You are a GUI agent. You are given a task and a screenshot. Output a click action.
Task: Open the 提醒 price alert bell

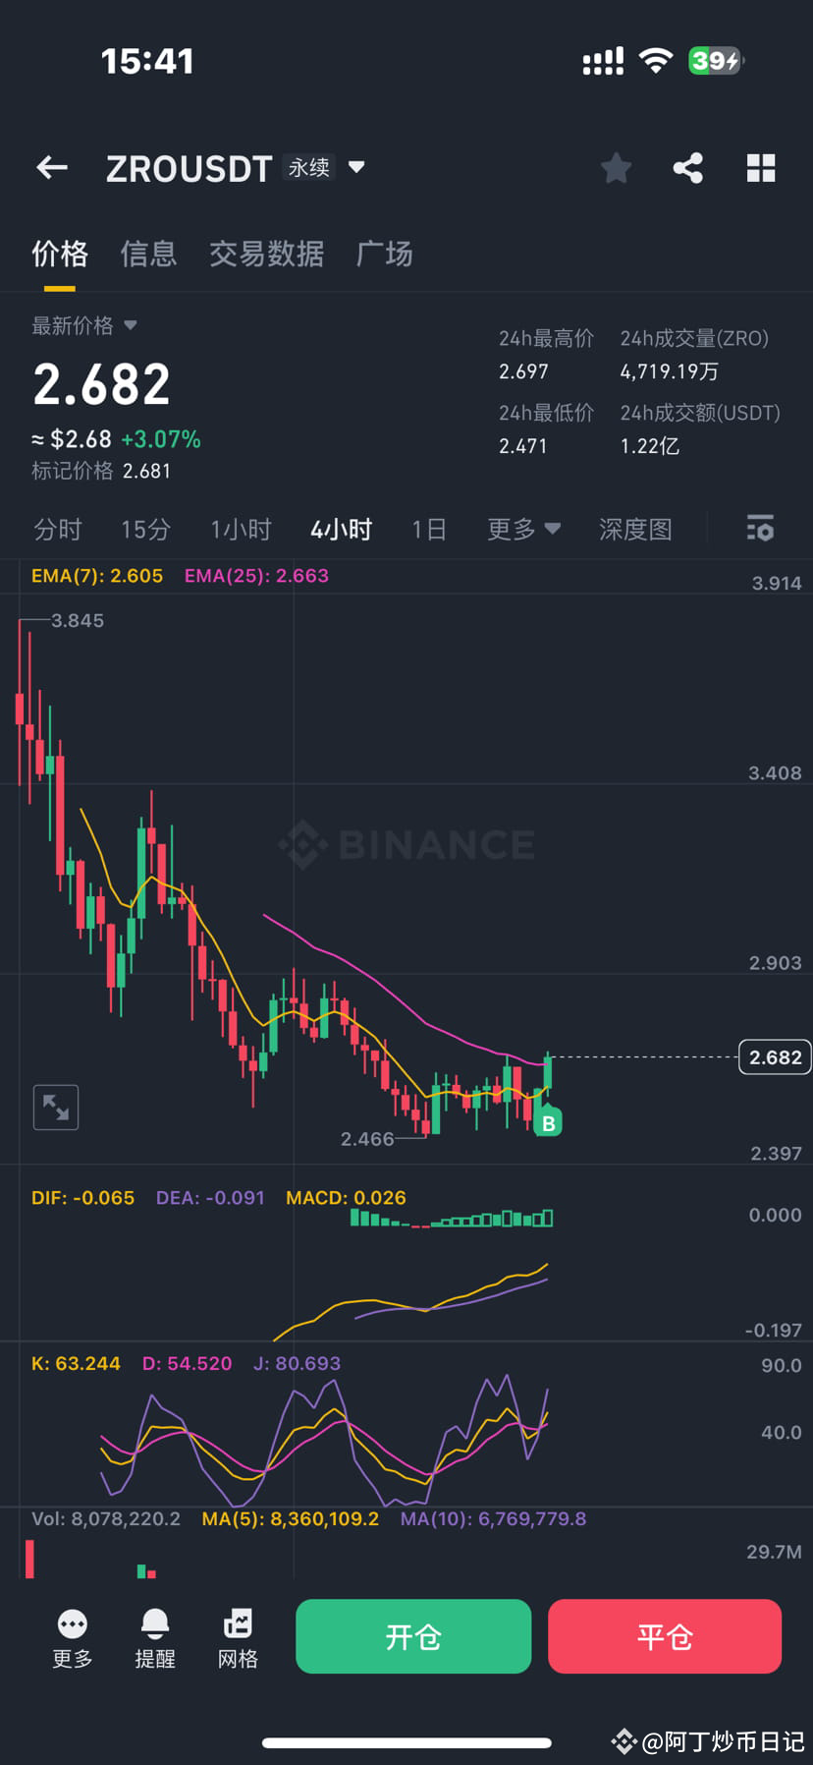(x=154, y=1636)
